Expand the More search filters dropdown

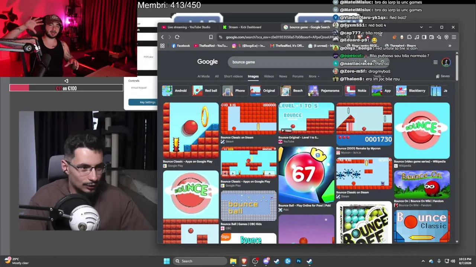(314, 76)
